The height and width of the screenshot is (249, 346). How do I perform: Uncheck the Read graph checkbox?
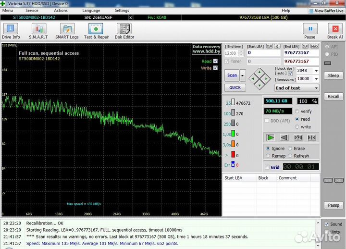point(215,61)
